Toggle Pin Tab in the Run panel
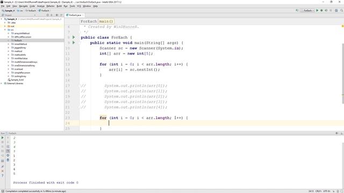This screenshot has width=344, height=193. tap(2, 167)
